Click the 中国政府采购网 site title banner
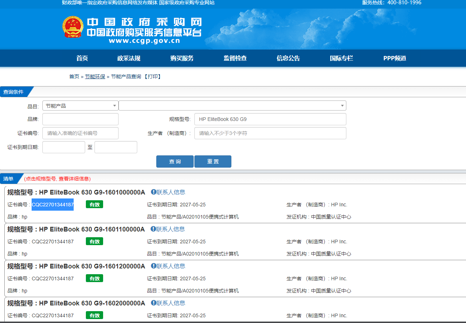The width and height of the screenshot is (466, 323). (144, 22)
